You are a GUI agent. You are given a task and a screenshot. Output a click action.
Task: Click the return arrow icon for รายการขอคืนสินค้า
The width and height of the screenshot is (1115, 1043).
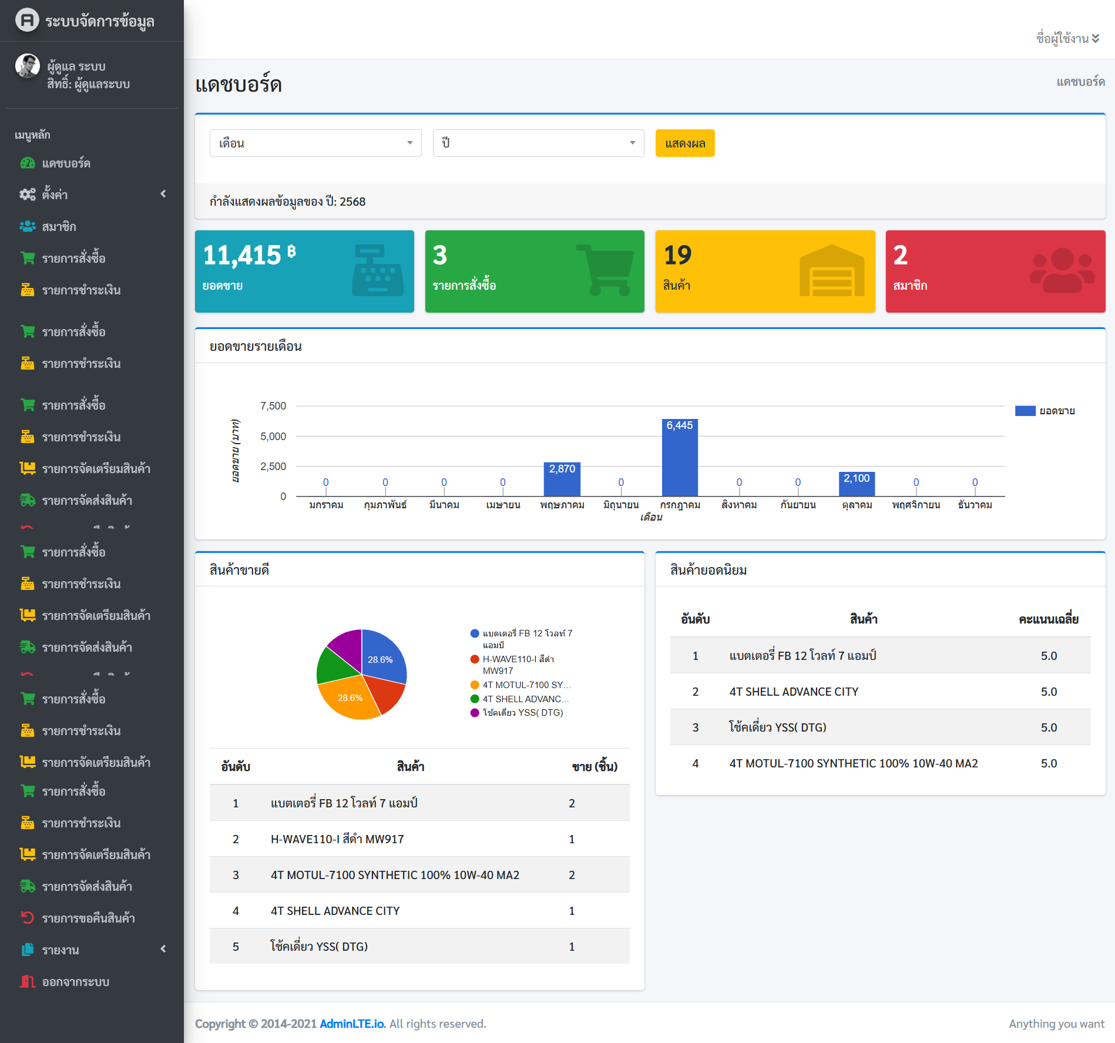(x=28, y=918)
